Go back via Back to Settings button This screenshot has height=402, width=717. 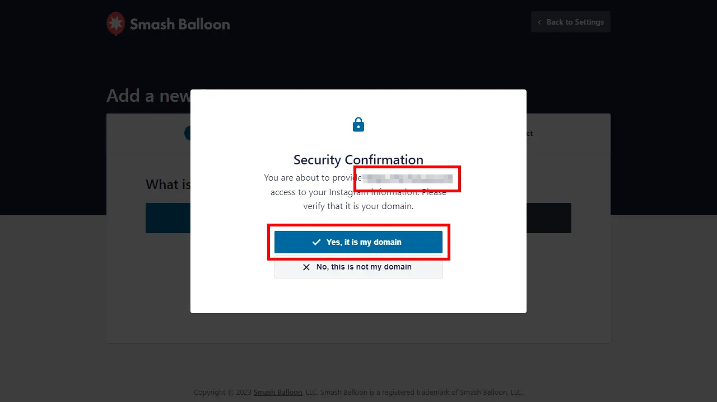pyautogui.click(x=570, y=22)
